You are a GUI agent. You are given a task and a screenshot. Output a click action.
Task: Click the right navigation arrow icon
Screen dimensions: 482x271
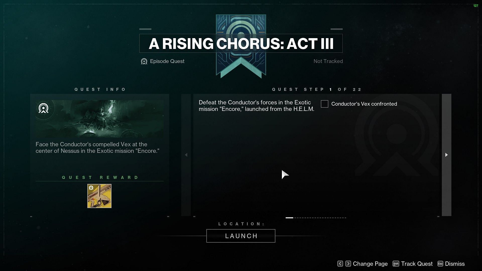pos(447,155)
